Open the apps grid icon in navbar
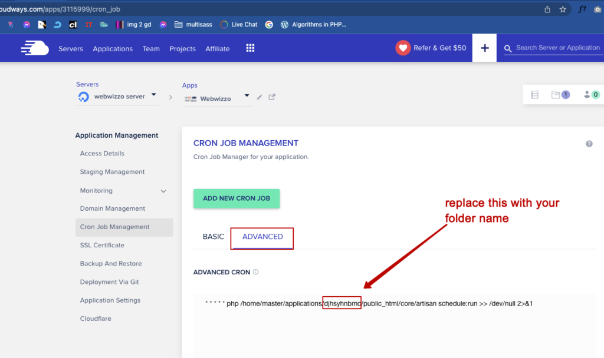Image resolution: width=604 pixels, height=358 pixels. (250, 48)
